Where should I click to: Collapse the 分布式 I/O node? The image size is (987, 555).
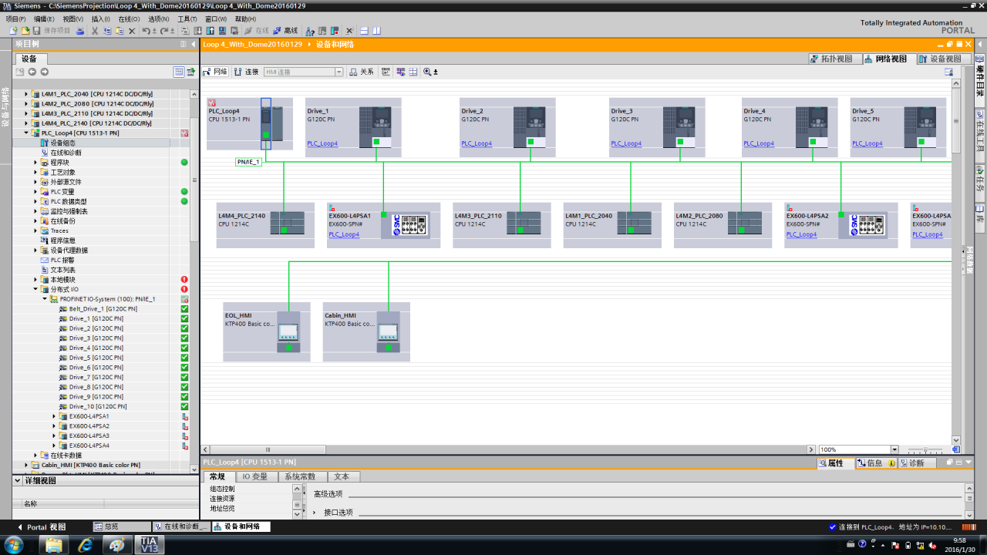click(x=35, y=289)
